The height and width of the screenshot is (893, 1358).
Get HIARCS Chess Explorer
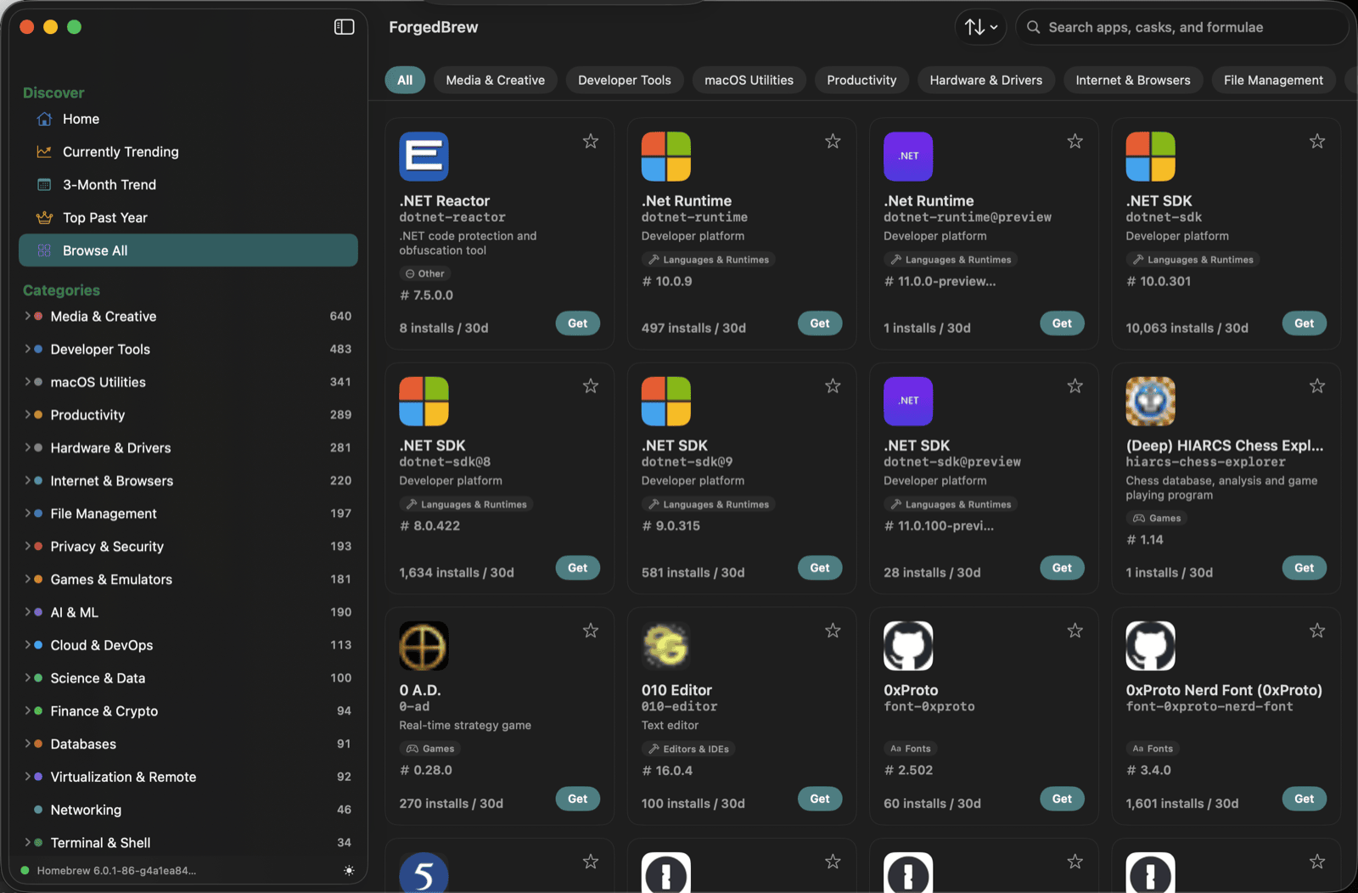click(1305, 568)
